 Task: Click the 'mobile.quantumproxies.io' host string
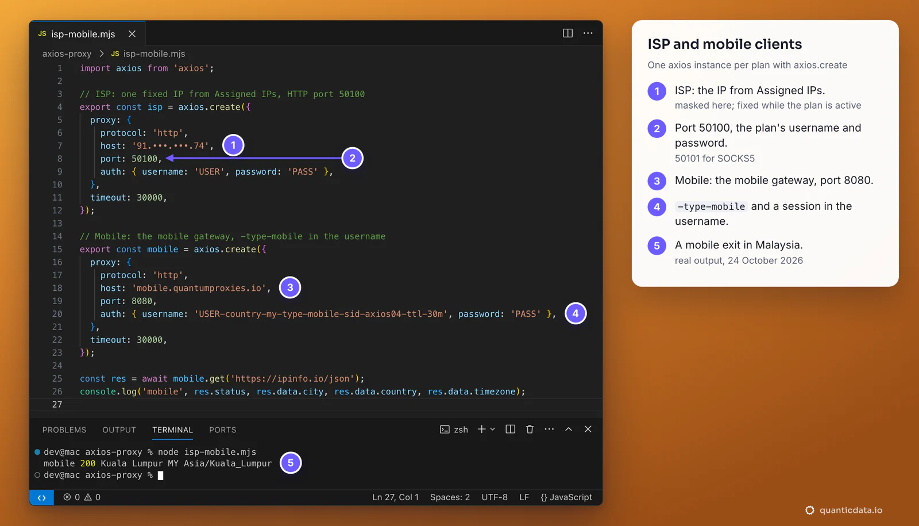coord(199,288)
